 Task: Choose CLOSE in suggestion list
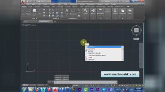[103, 57]
